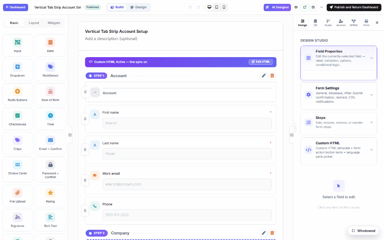Open the Rules panel icon

(328, 23)
